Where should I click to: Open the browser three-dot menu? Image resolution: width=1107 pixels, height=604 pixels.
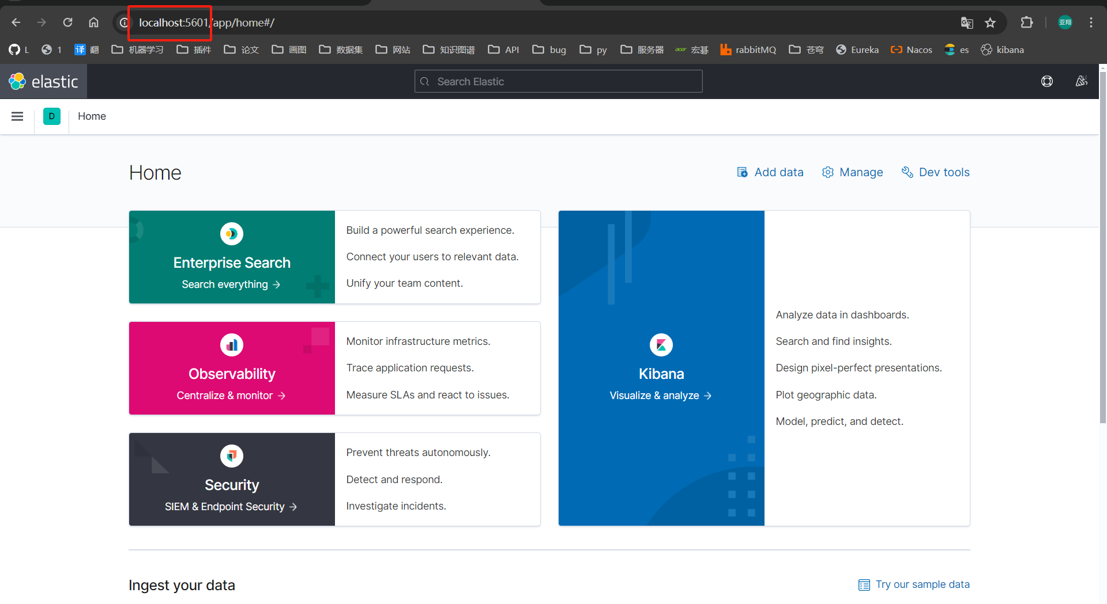1091,22
